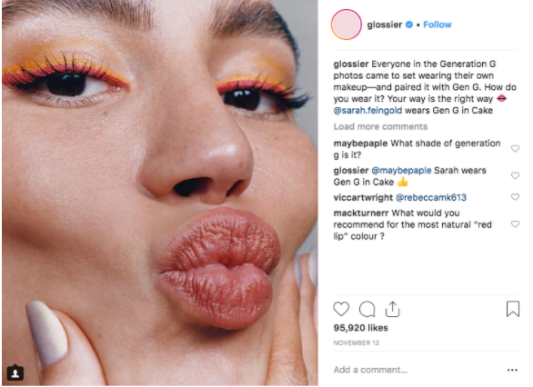Open the @maybepaple mention in reply
The width and height of the screenshot is (533, 387).
point(401,171)
